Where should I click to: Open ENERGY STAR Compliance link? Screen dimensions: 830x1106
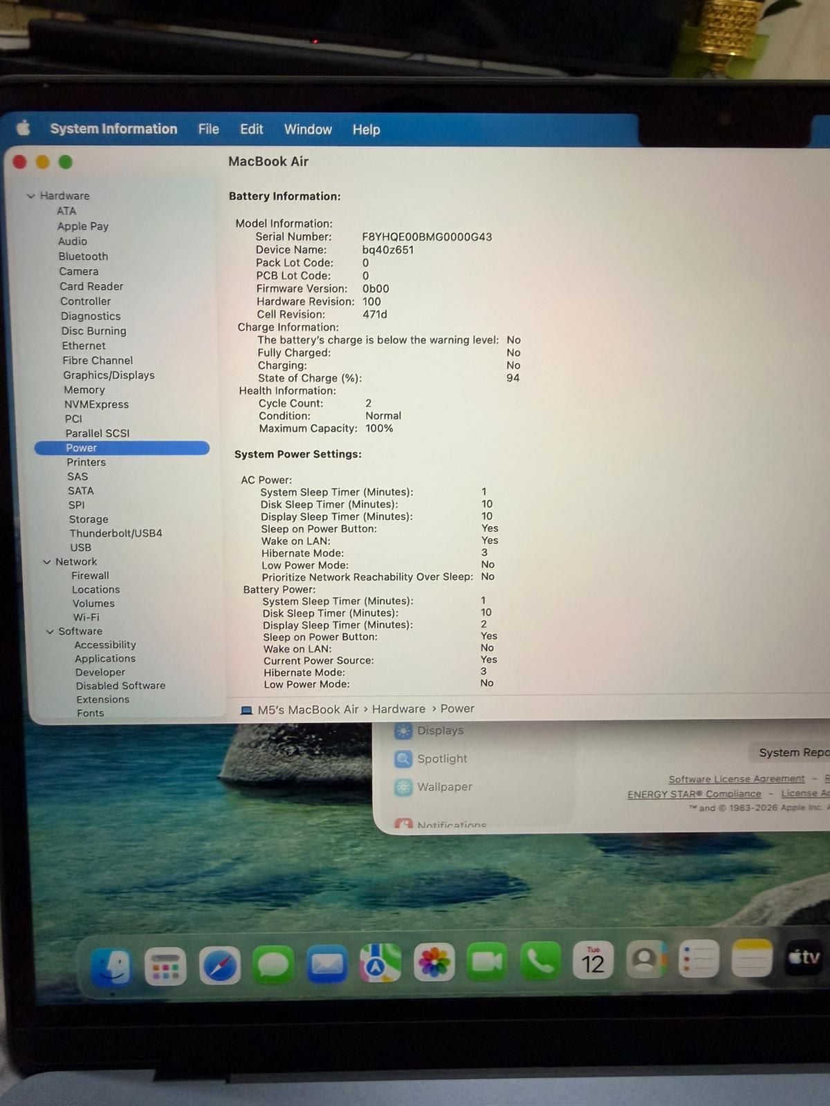pos(694,794)
